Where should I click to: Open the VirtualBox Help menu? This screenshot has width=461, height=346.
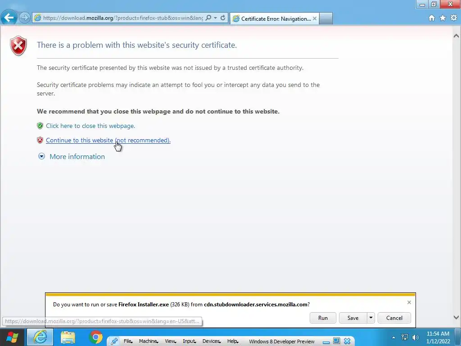233,341
